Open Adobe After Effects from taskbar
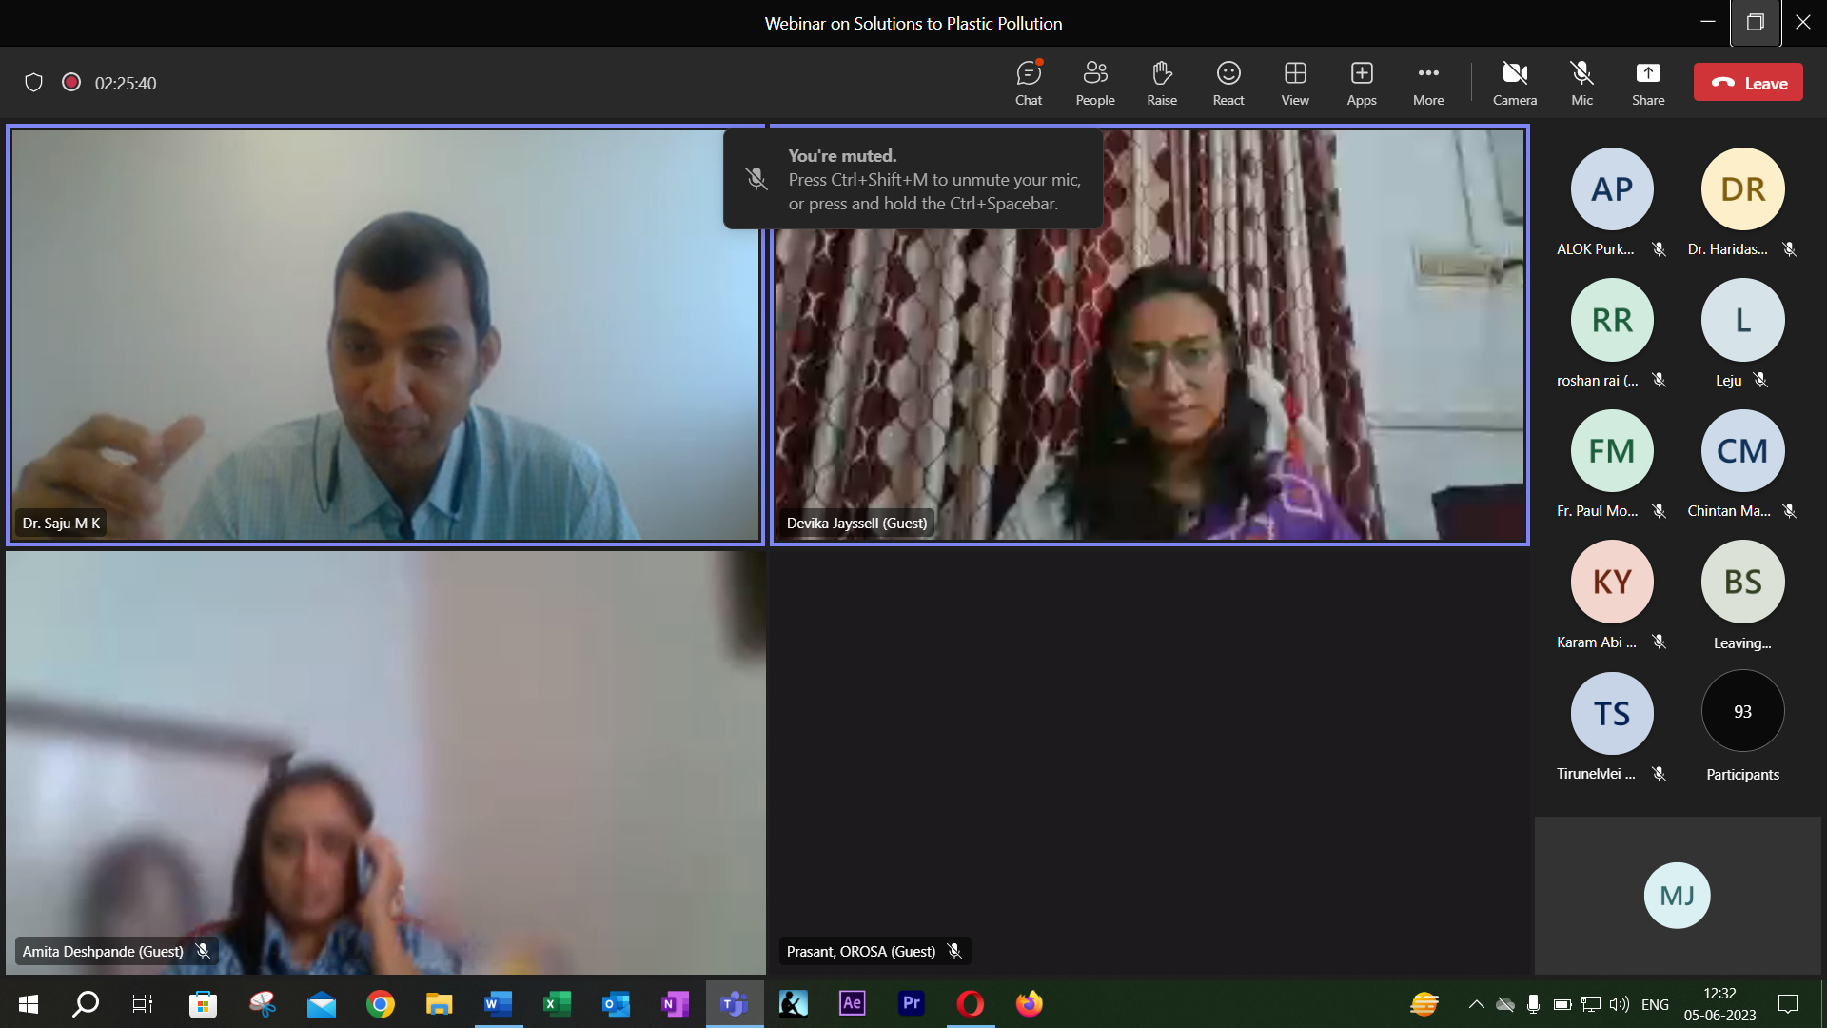 (852, 1003)
